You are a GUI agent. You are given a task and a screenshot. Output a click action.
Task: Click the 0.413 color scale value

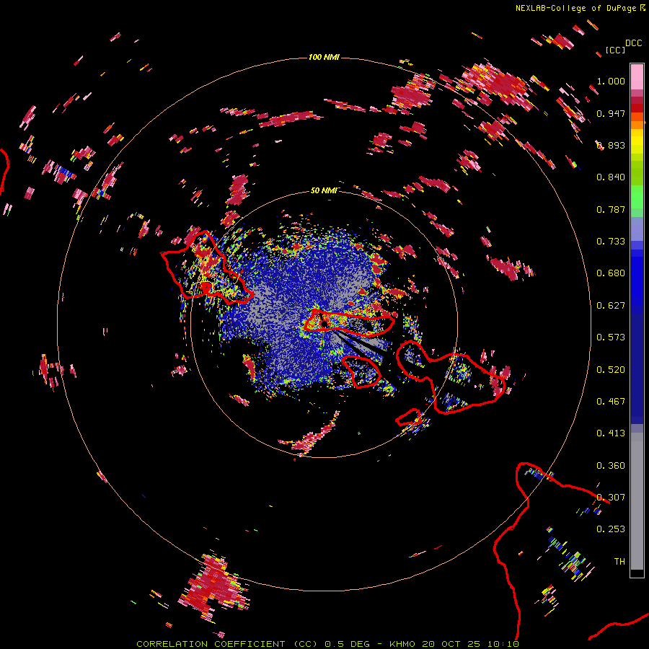(x=611, y=433)
